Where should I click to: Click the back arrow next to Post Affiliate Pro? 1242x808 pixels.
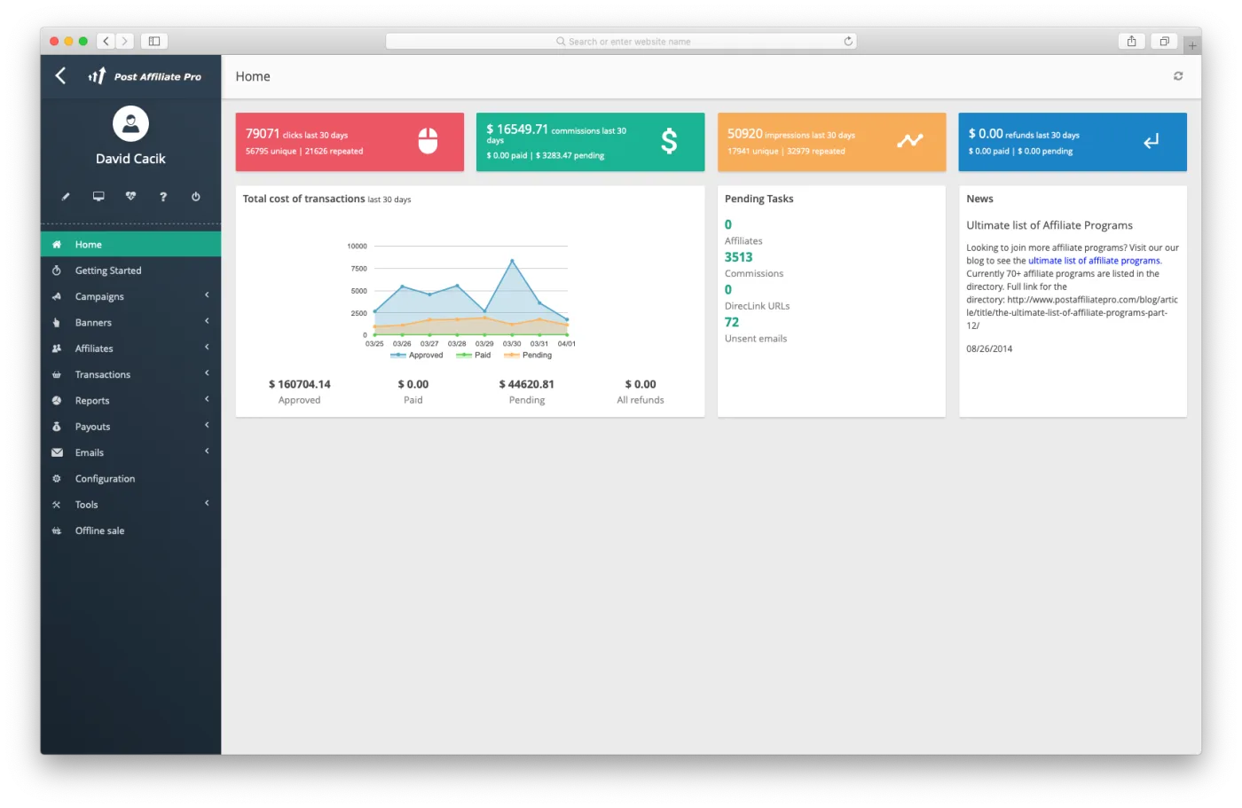60,76
